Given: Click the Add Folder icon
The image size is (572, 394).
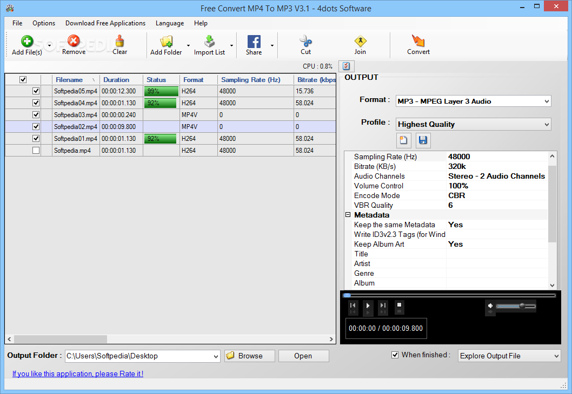Looking at the screenshot, I should click(x=165, y=42).
